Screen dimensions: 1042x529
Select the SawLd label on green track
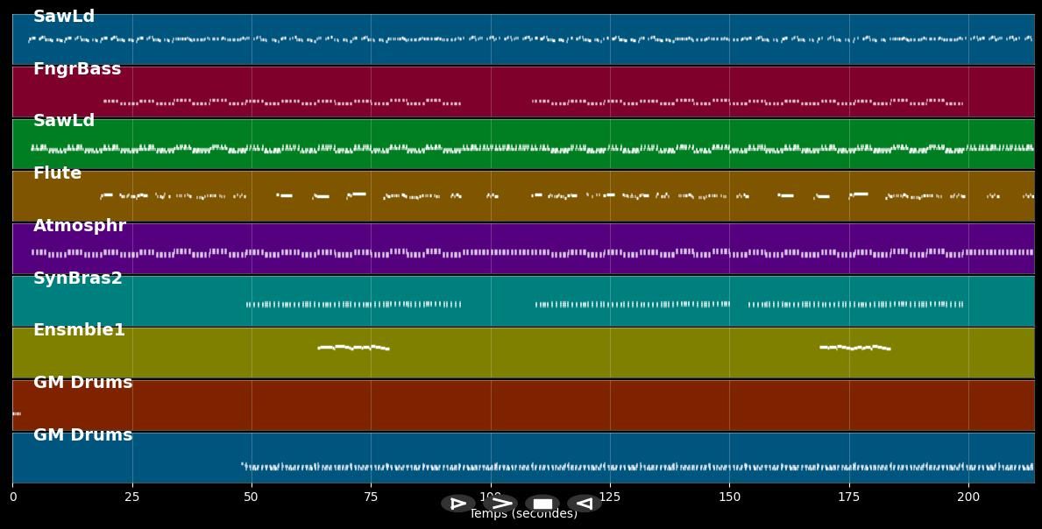(64, 121)
